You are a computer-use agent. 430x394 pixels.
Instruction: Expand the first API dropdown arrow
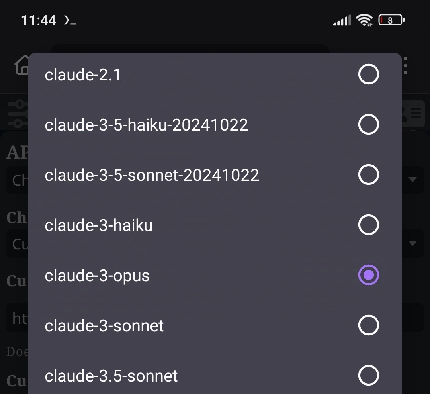tap(412, 180)
